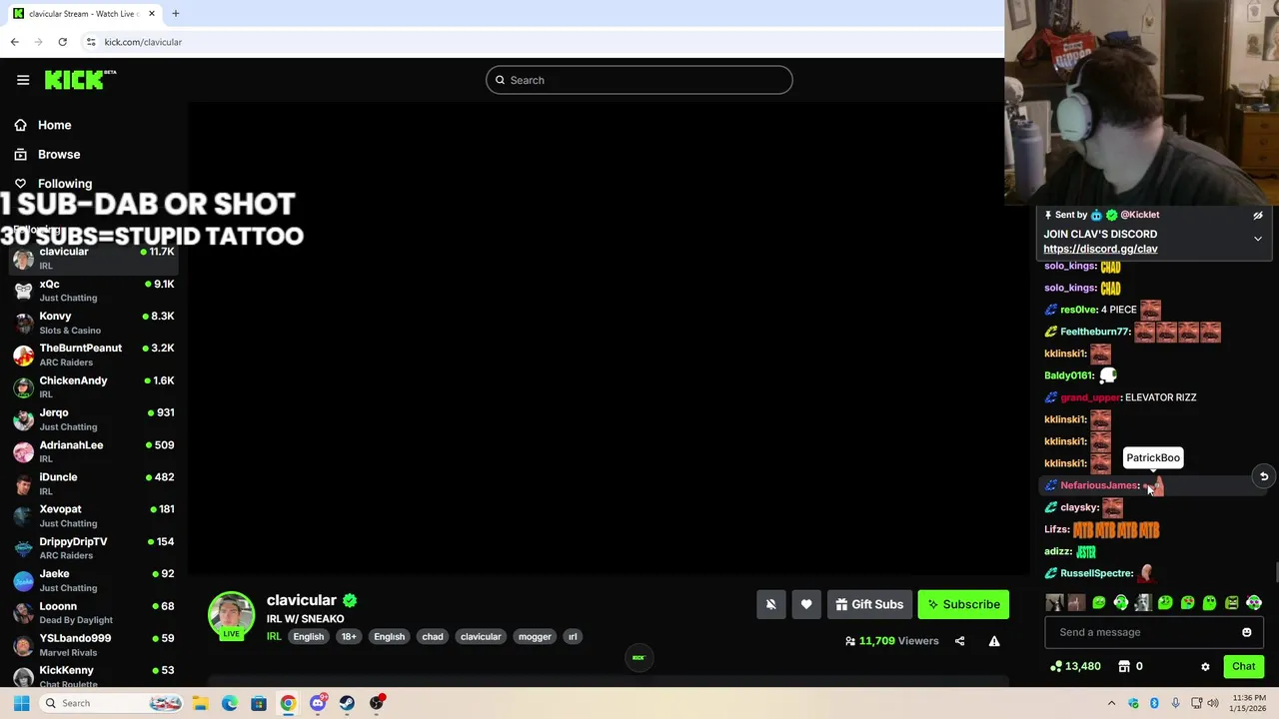Viewport: 1279px width, 719px height.
Task: Insert the angry square-face emote
Action: pos(1232,602)
